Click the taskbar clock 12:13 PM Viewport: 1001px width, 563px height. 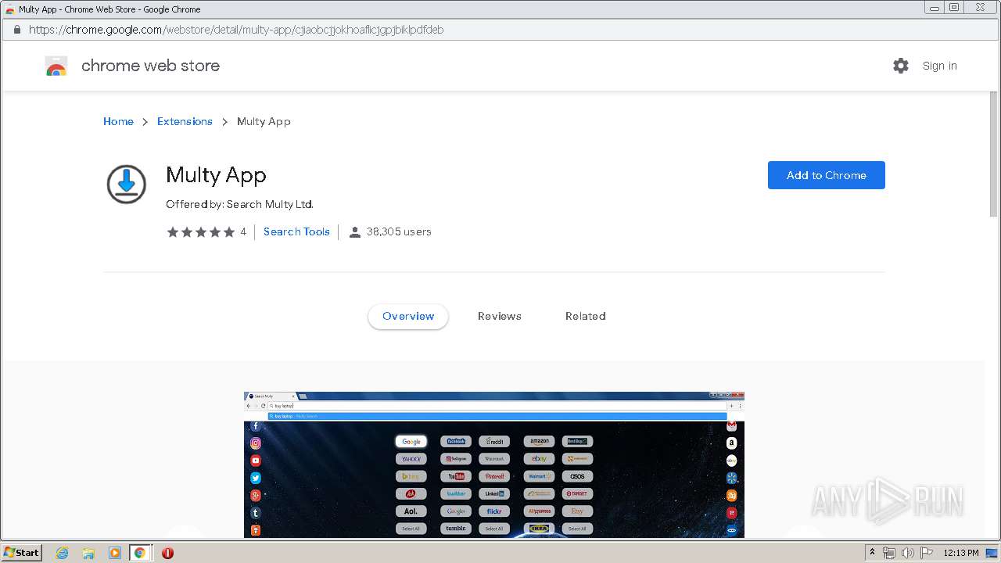[961, 553]
